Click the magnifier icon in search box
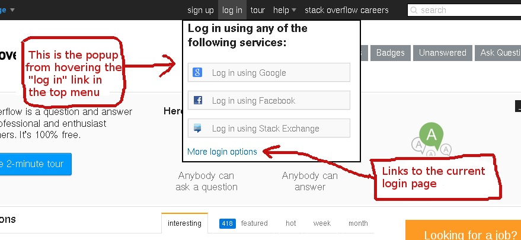 (414, 10)
